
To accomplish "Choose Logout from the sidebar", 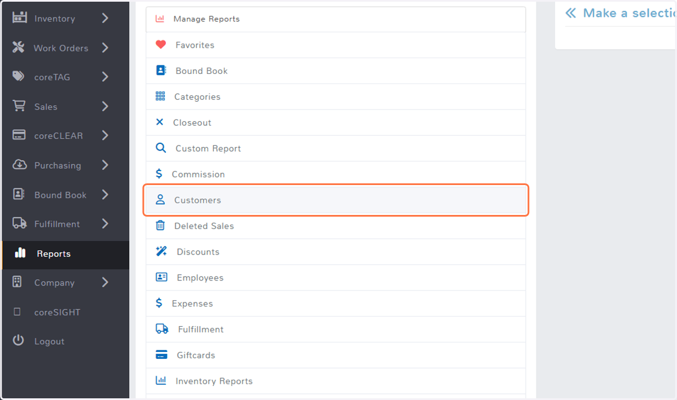I will coord(65,341).
